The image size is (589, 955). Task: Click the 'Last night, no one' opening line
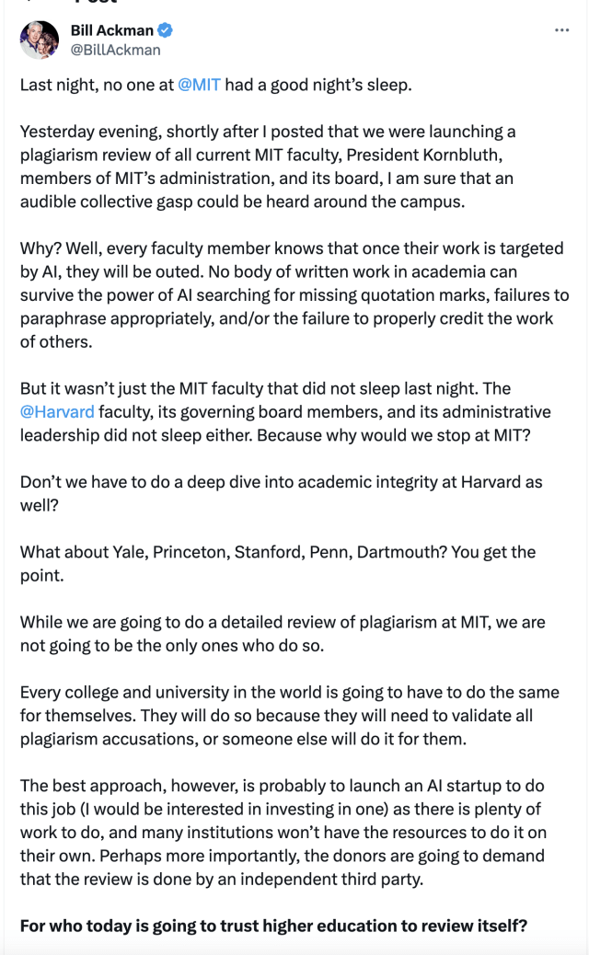pos(215,85)
